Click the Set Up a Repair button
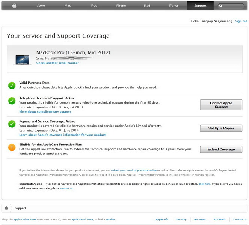249x225 pixels. (x=221, y=128)
